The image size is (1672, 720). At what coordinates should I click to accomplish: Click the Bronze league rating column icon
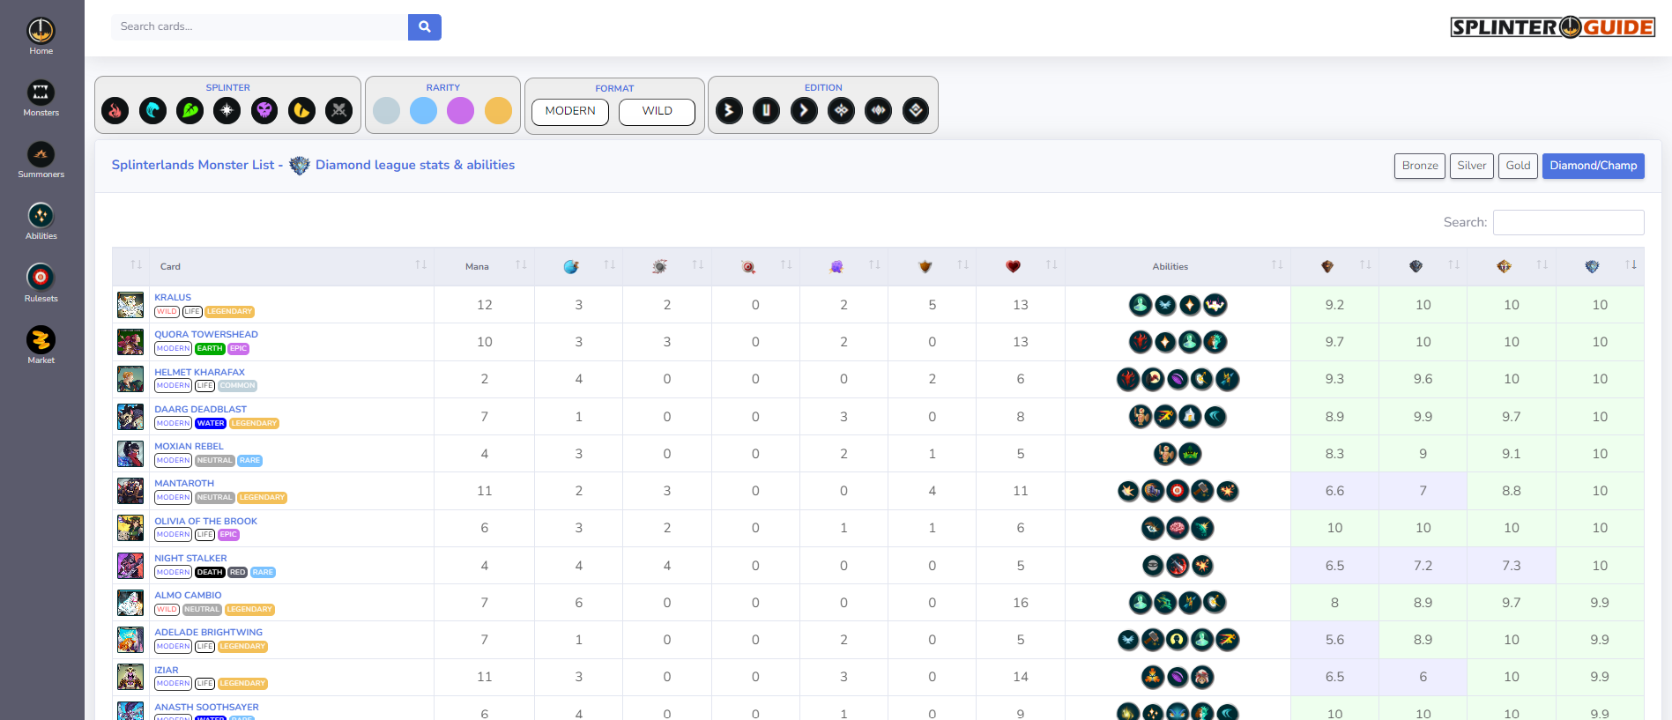click(x=1327, y=266)
